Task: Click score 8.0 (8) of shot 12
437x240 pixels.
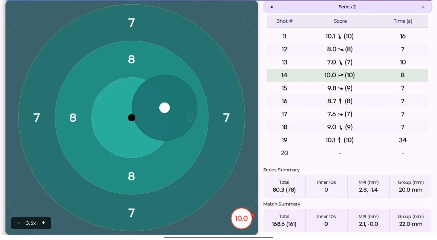Action: pyautogui.click(x=340, y=49)
